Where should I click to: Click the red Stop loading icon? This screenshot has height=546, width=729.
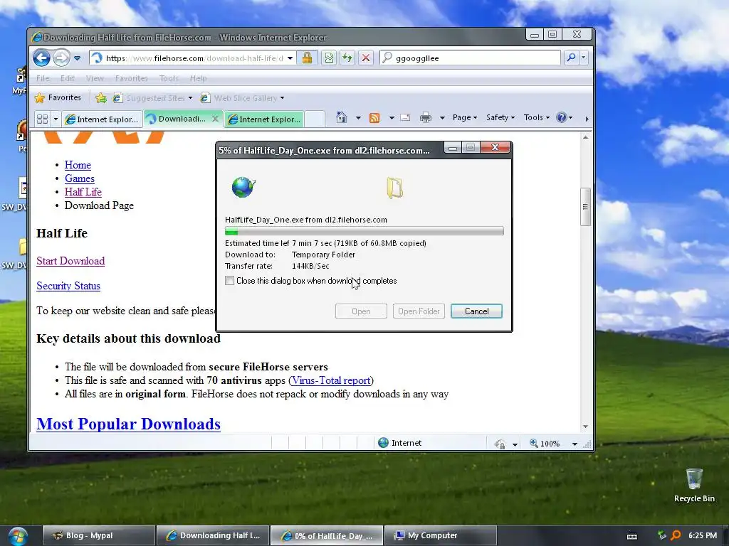tap(366, 58)
